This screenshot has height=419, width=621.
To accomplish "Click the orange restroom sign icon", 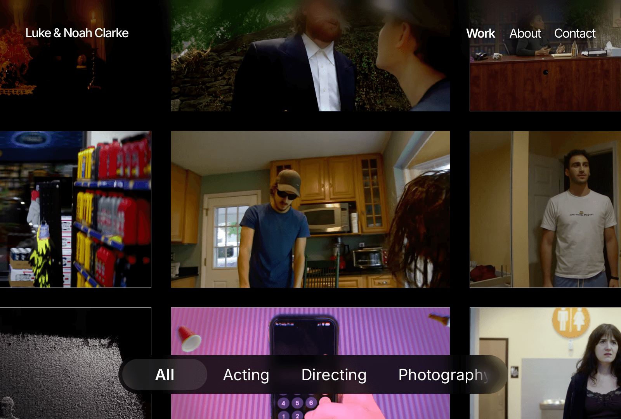I will 571,321.
